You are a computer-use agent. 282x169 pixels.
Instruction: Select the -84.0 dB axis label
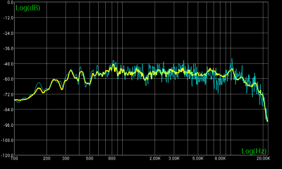tap(8, 109)
